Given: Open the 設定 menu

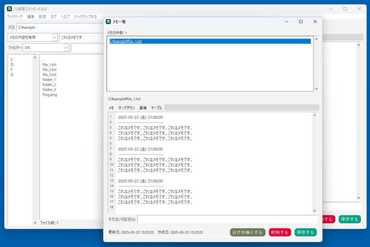Looking at the screenshot, I should (x=43, y=17).
